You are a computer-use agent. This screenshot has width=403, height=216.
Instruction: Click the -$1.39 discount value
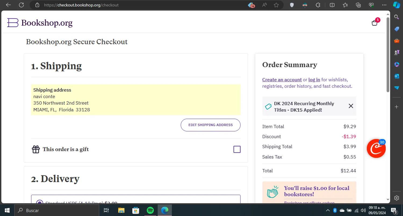click(349, 137)
